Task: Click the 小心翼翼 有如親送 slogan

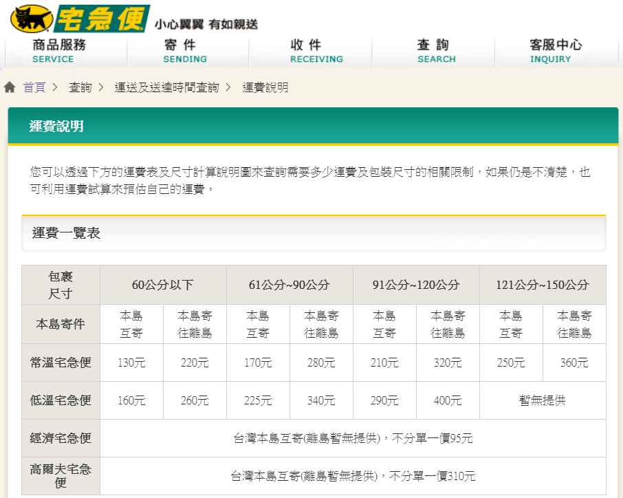Action: pyautogui.click(x=206, y=24)
